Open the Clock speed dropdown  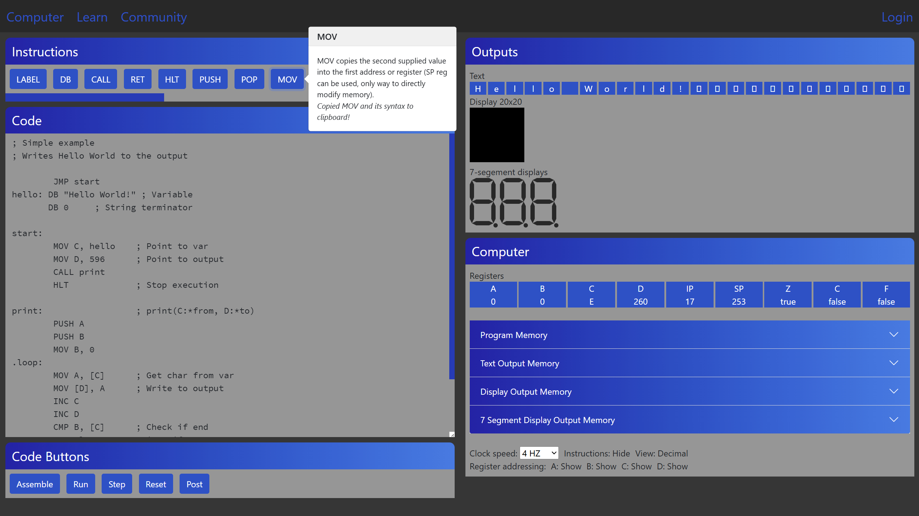coord(539,453)
